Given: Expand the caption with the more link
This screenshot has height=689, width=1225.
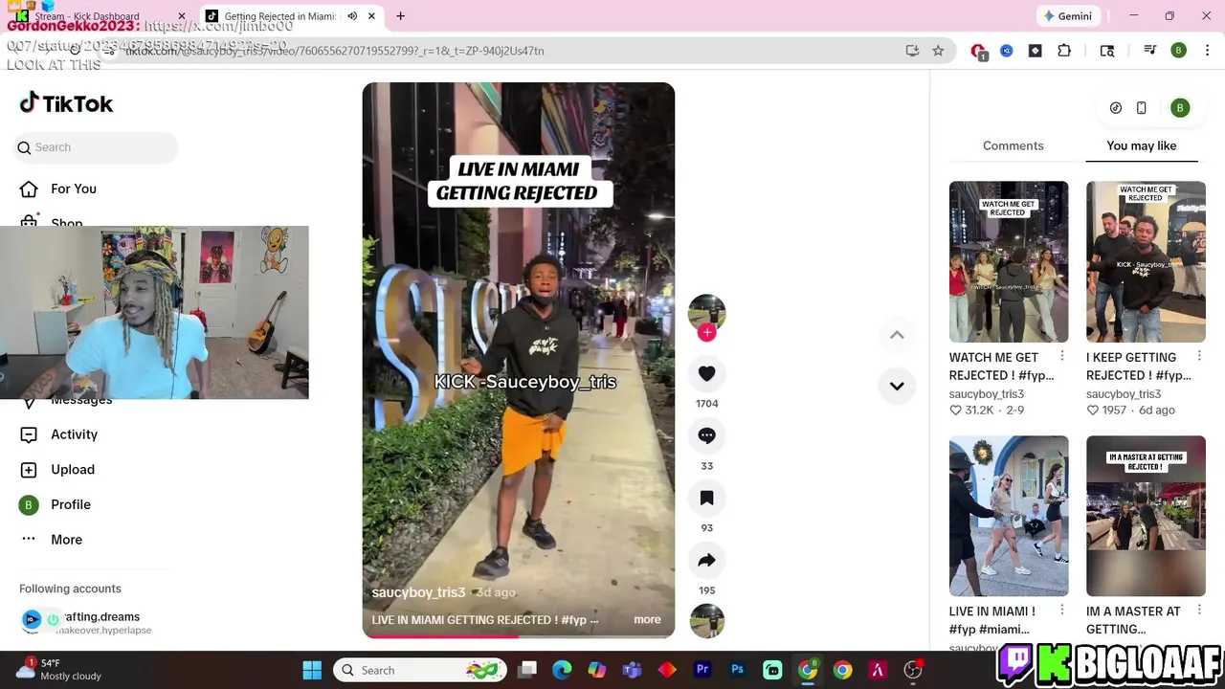Looking at the screenshot, I should 647,619.
